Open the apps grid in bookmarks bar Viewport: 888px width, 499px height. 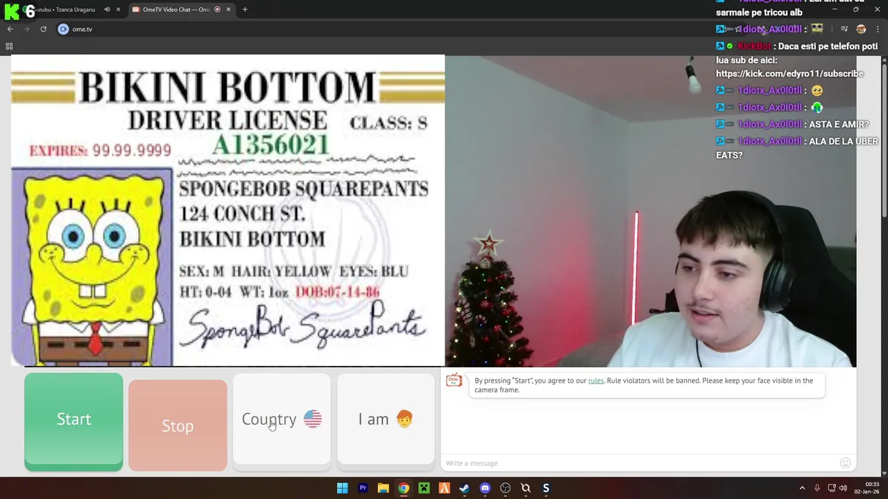click(x=9, y=46)
